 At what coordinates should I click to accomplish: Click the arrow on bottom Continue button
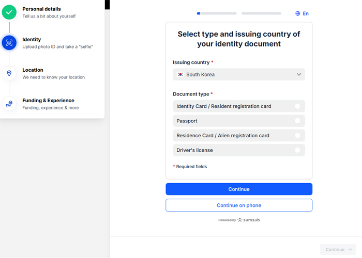(x=350, y=249)
